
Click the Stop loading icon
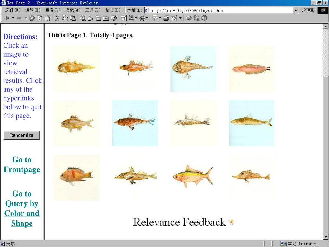tap(32, 18)
